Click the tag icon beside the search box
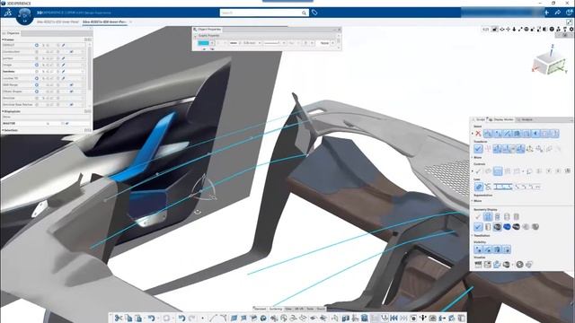 click(x=314, y=13)
